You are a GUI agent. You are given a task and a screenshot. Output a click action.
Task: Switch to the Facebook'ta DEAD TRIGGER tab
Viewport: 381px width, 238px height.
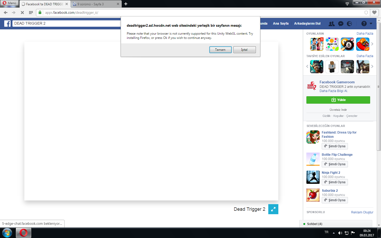coord(44,4)
